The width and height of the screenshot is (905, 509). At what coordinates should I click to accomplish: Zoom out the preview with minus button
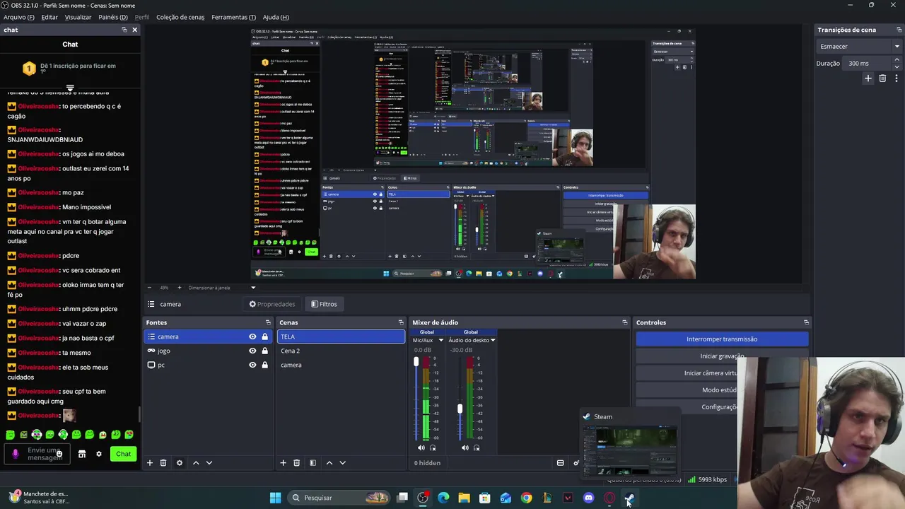pyautogui.click(x=149, y=288)
